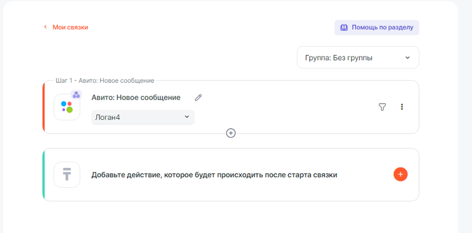The image size is (472, 233).
Task: Open the filter funnel for the Авито step
Action: [x=382, y=107]
